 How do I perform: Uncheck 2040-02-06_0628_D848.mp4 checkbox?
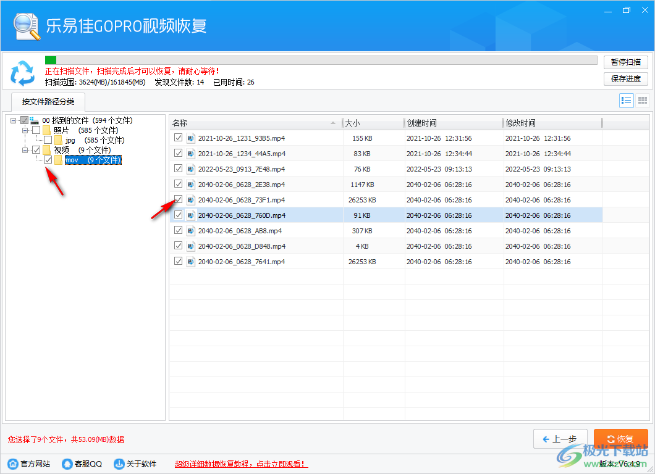pos(179,246)
